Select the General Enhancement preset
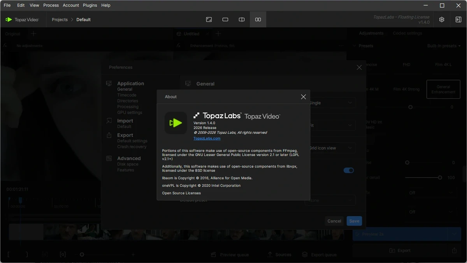The height and width of the screenshot is (263, 467). pyautogui.click(x=443, y=89)
